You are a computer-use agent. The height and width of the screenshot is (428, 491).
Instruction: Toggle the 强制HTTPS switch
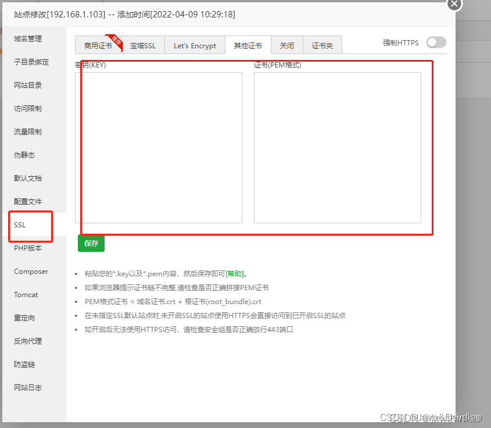tap(436, 42)
